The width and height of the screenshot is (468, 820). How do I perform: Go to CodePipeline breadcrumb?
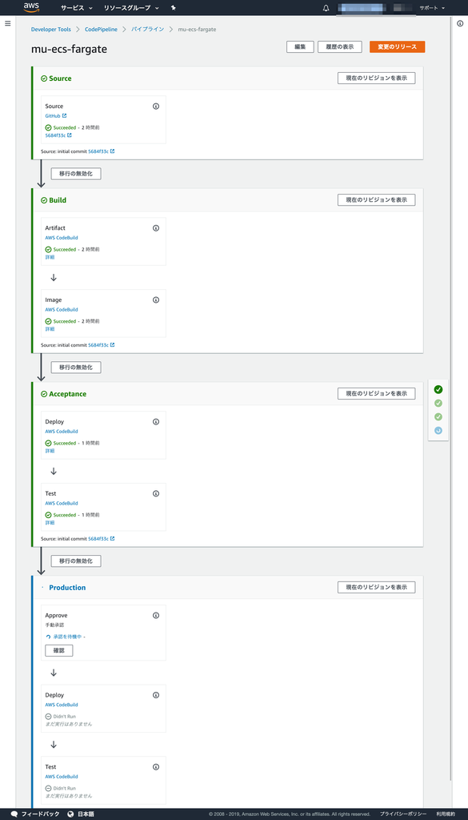tap(102, 30)
